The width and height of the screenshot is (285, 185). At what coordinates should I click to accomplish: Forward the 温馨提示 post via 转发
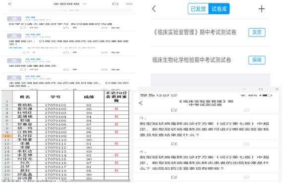tap(111, 52)
